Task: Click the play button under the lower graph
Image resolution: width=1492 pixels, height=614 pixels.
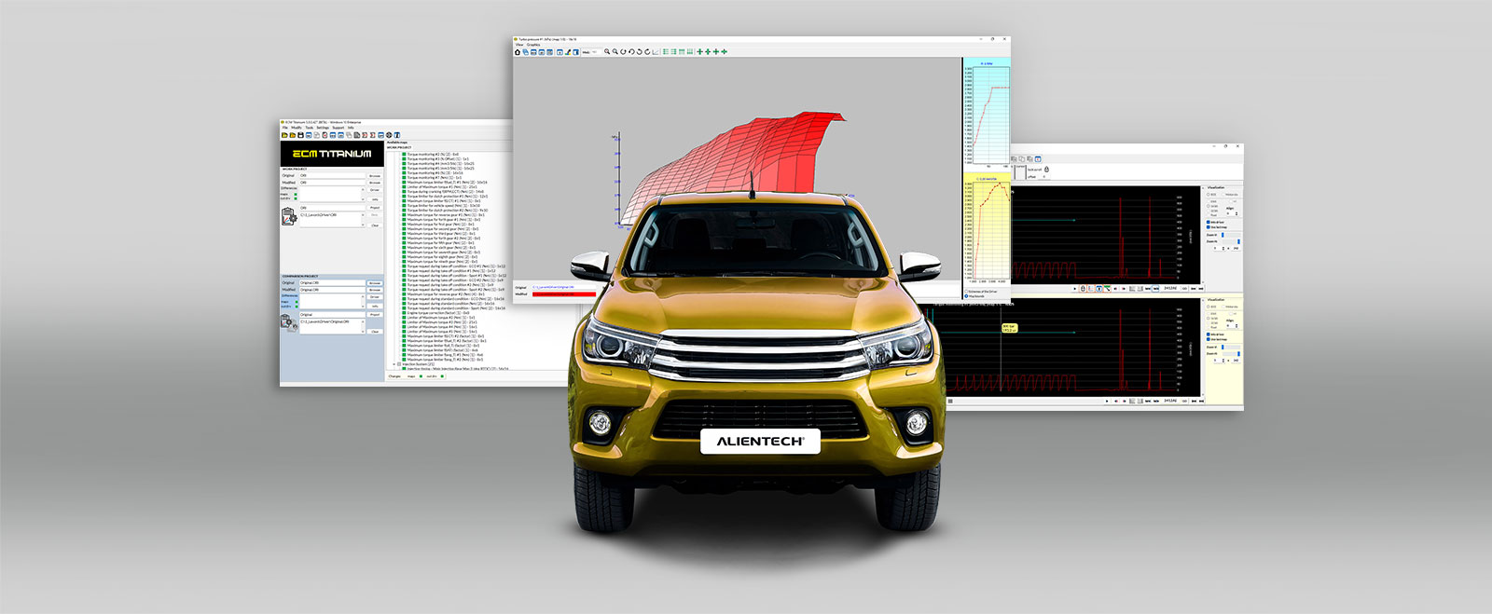Action: click(x=1107, y=402)
